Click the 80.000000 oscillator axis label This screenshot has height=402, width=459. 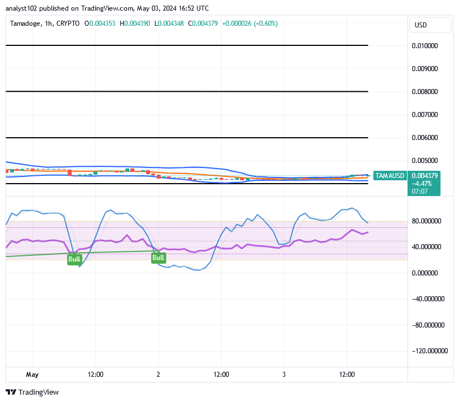(426, 221)
